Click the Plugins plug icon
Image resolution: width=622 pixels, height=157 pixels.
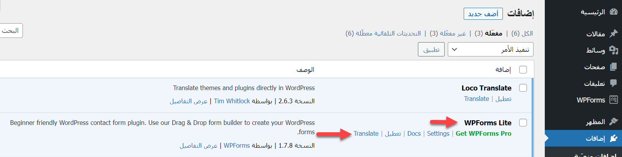613,138
